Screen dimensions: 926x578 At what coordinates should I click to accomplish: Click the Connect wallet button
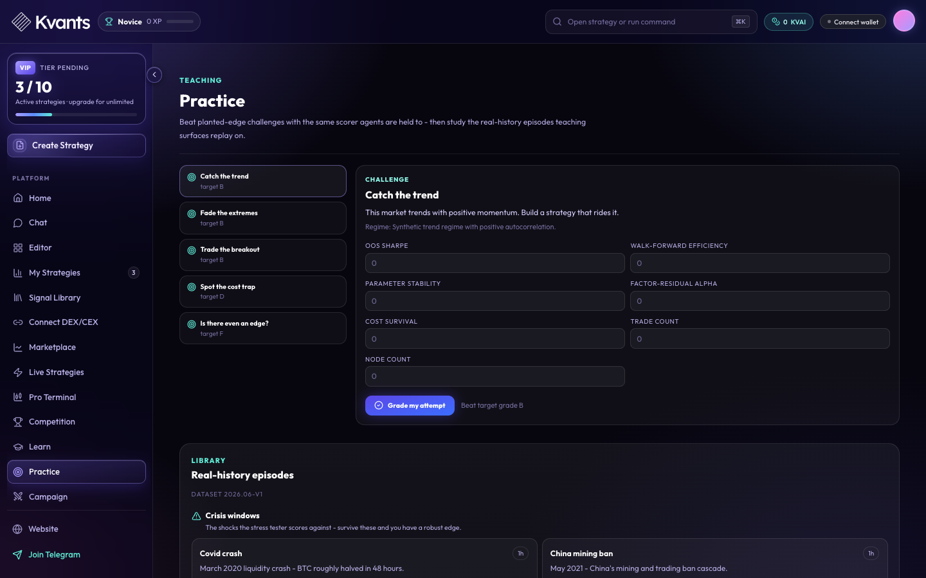click(853, 22)
